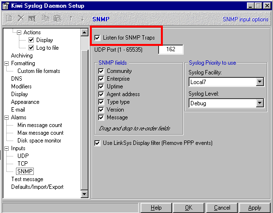Collapse the Alarms tree node

6,117
